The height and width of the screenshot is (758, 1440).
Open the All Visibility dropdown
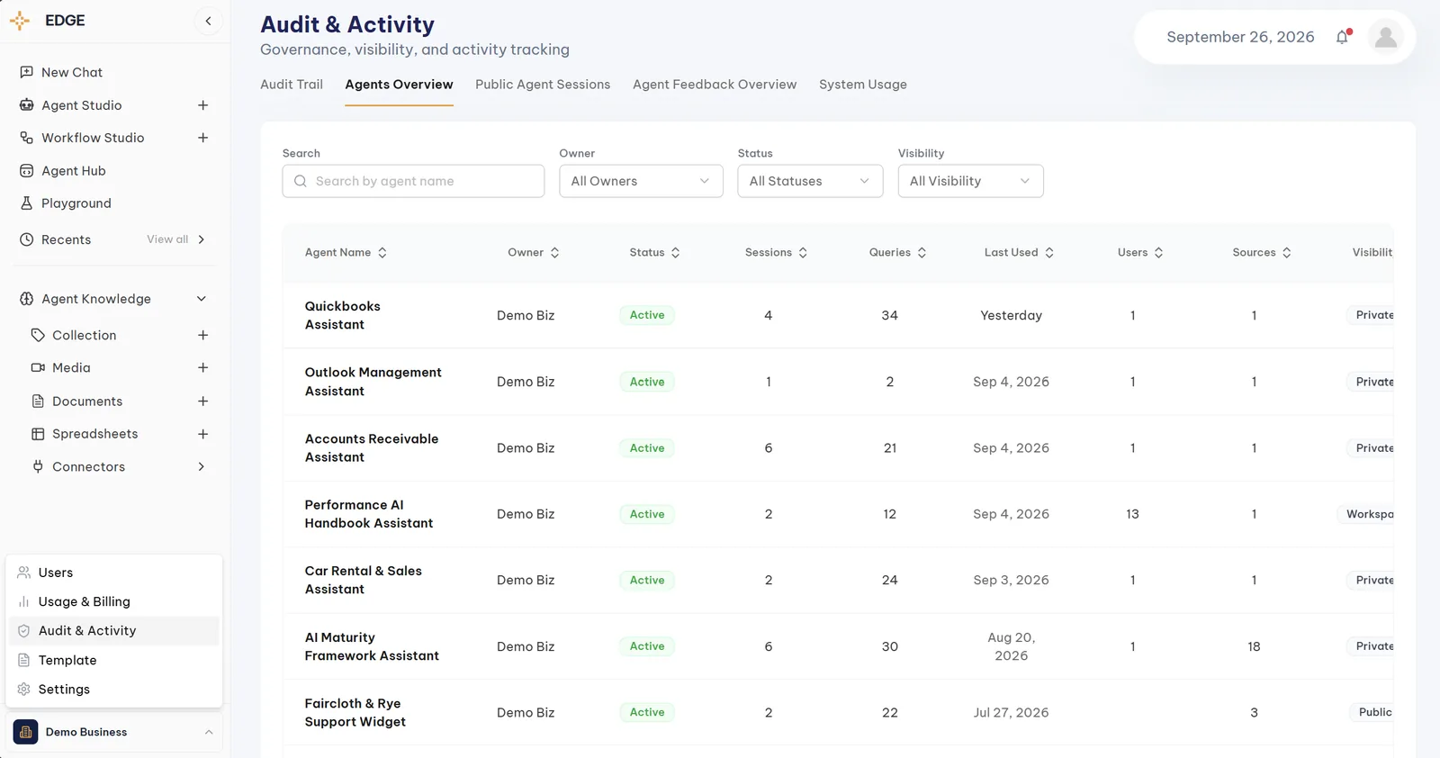coord(970,181)
